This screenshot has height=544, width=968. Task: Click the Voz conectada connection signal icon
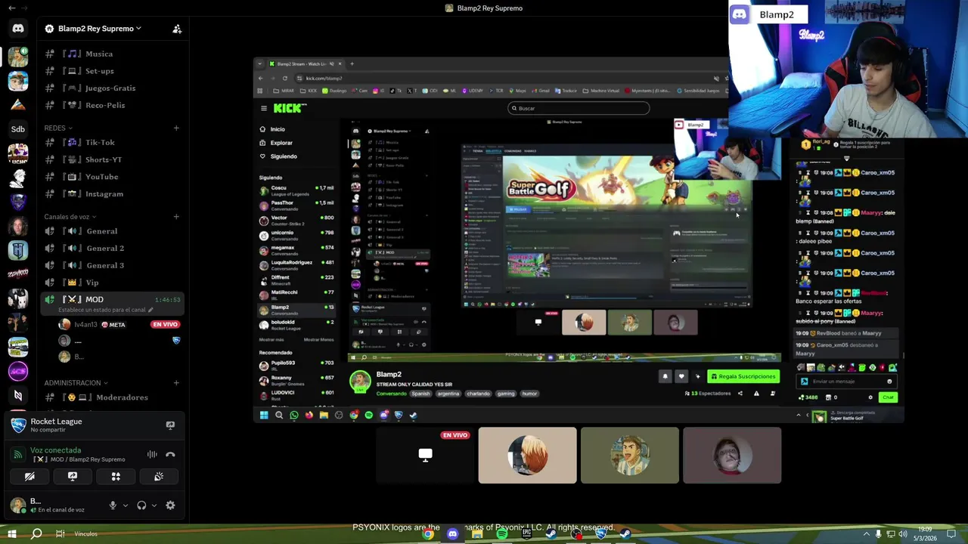coord(18,455)
